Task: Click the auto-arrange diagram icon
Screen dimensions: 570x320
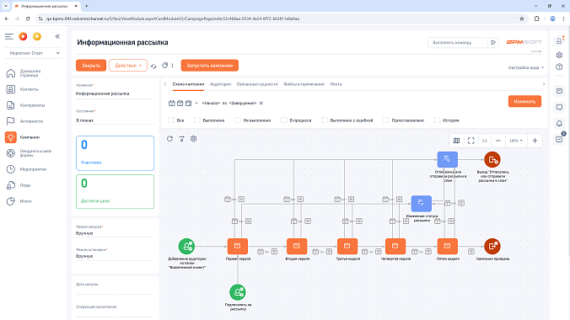Action: pyautogui.click(x=182, y=139)
